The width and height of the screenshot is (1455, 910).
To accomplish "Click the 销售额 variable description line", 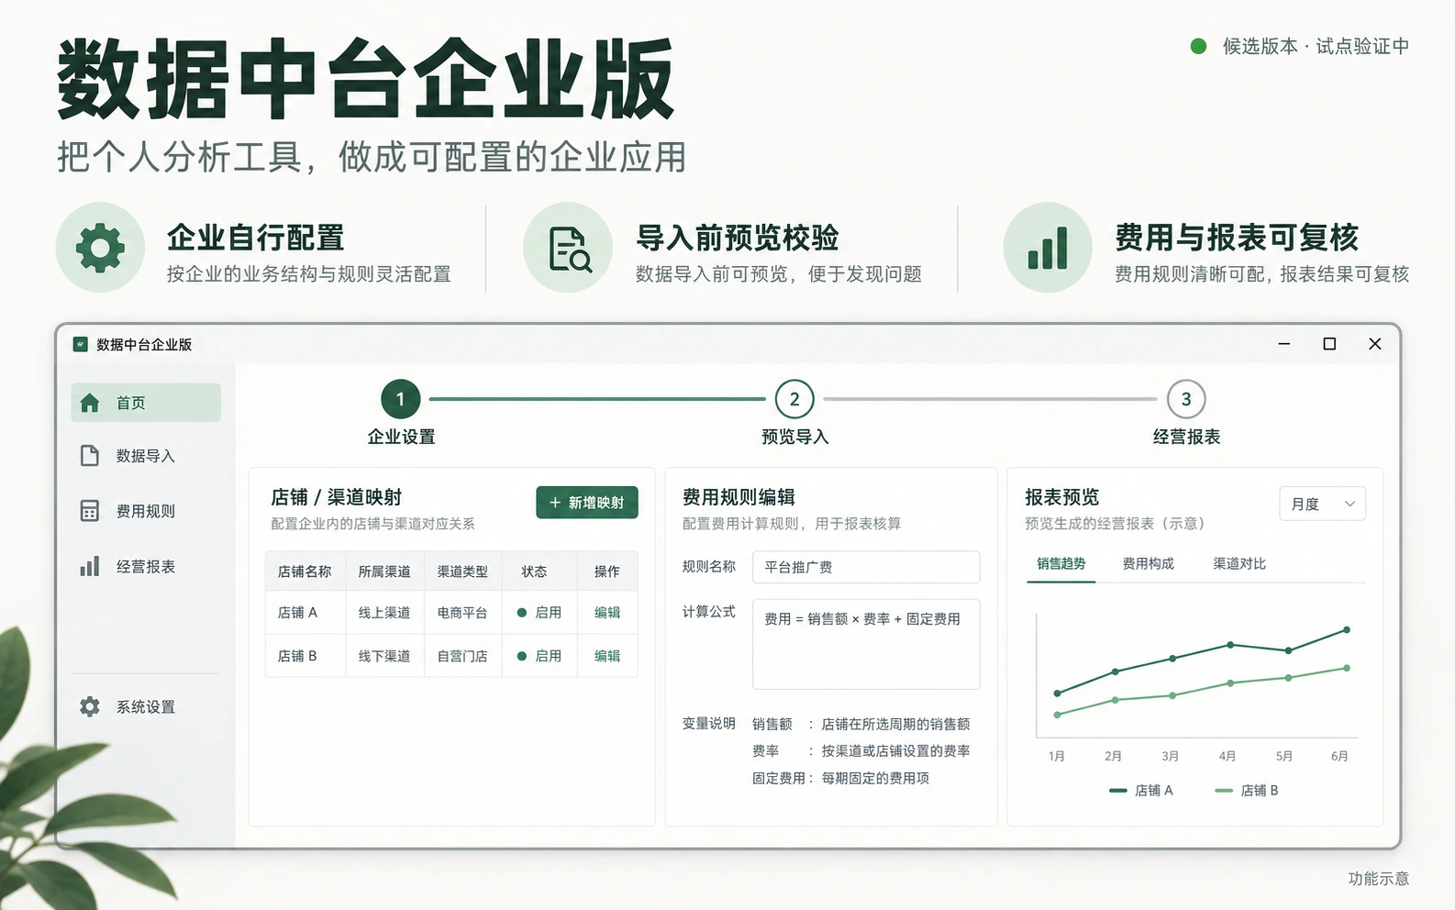I will pyautogui.click(x=861, y=724).
